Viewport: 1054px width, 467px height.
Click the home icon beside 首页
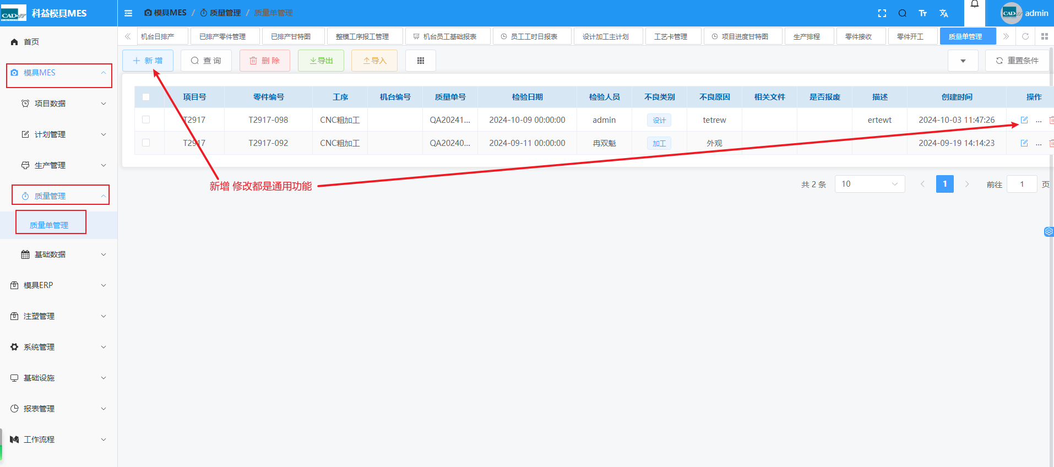[x=14, y=42]
